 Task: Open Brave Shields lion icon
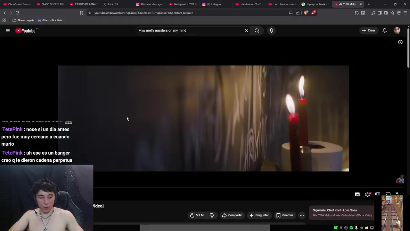click(x=306, y=13)
